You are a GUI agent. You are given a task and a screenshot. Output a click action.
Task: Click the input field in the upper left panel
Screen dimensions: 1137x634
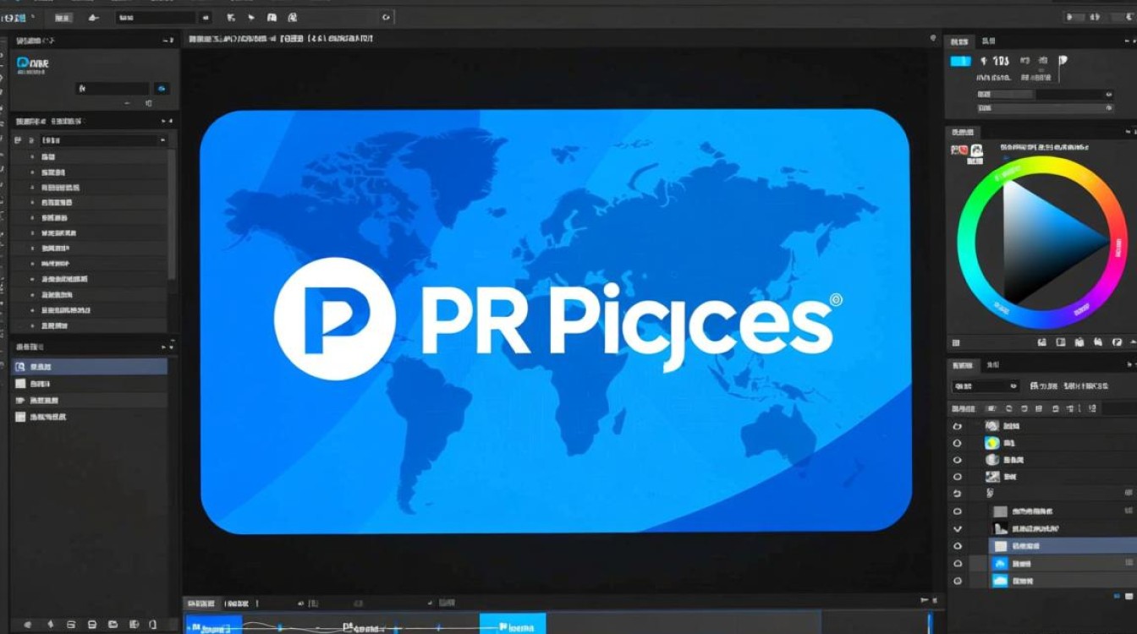(x=113, y=88)
